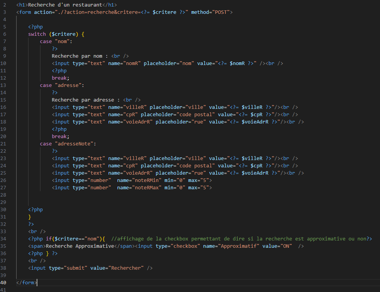Click the $villeR variable on line 23
380x292 pixels.
[x=252, y=158]
